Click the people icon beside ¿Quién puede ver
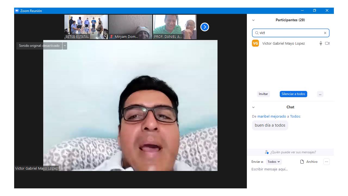Screen dimensions: 348x196 (x=267, y=152)
